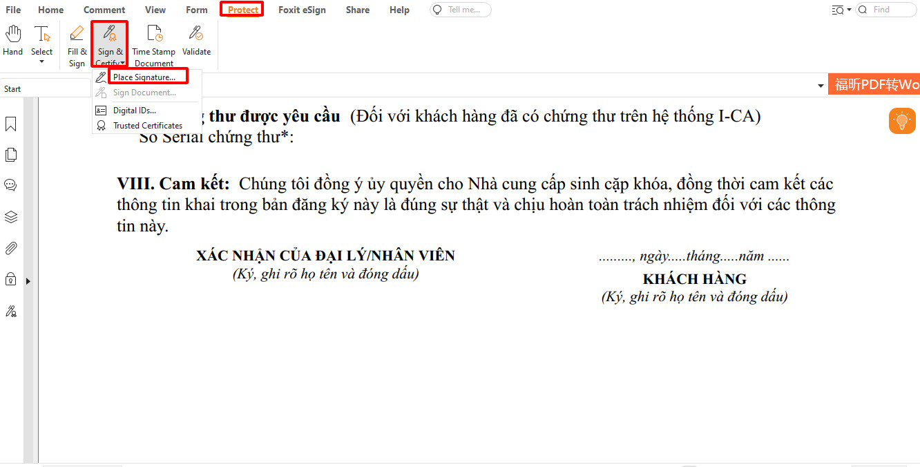Open the Digital Signatures panel
The height and width of the screenshot is (467, 920).
11,311
